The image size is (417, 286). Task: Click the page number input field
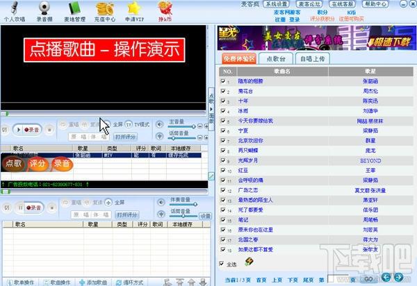pyautogui.click(x=338, y=278)
